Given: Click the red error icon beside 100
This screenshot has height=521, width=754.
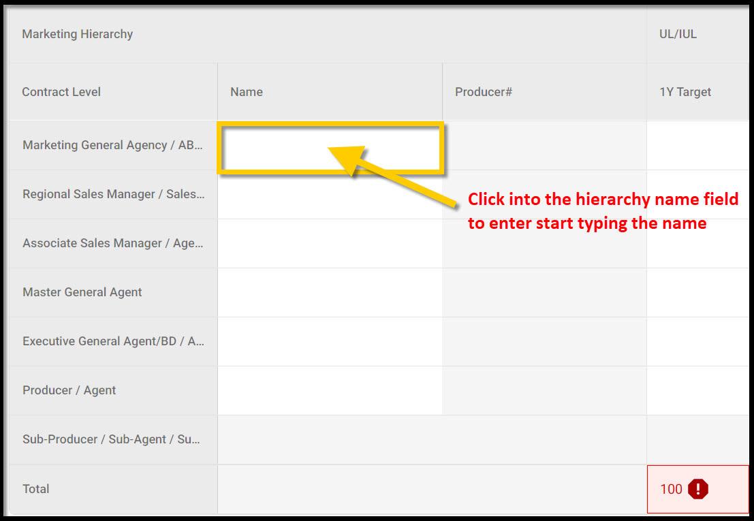Looking at the screenshot, I should tap(697, 489).
